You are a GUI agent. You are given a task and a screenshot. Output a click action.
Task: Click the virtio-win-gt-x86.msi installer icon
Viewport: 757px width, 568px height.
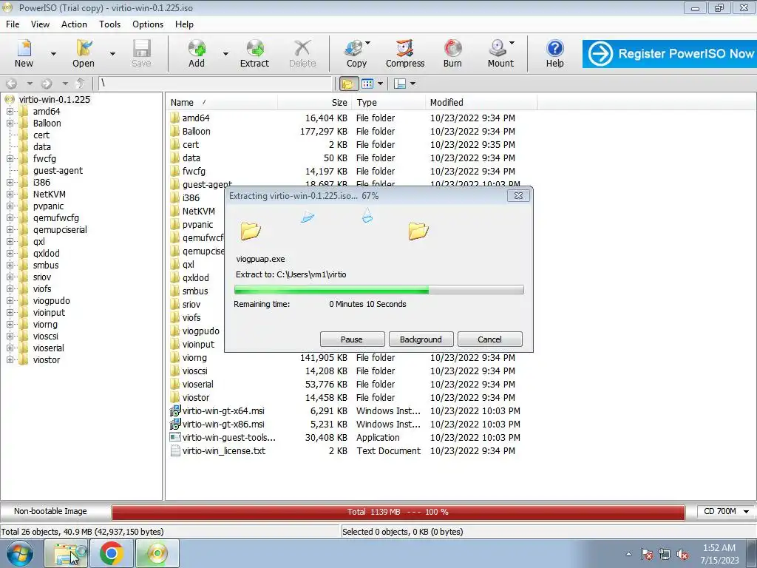click(174, 424)
